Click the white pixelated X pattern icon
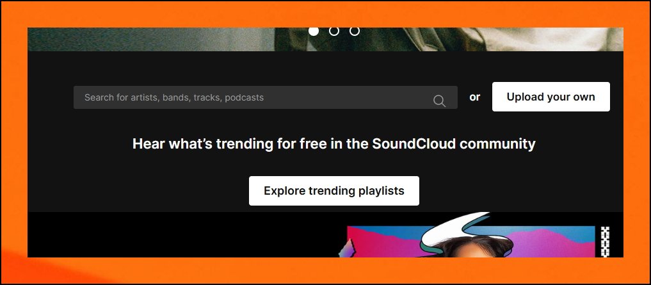Image resolution: width=651 pixels, height=285 pixels. coord(606,242)
